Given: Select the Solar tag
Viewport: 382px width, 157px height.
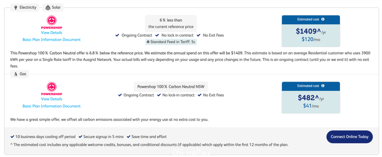Looking at the screenshot, I should [x=53, y=7].
